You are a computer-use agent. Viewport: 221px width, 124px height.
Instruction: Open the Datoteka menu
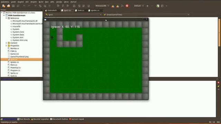[5, 2]
